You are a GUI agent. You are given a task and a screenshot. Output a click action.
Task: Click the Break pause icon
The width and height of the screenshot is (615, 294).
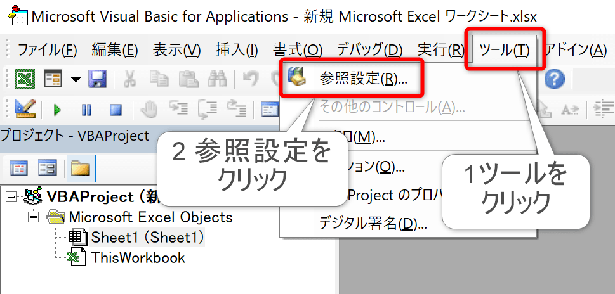click(x=87, y=110)
